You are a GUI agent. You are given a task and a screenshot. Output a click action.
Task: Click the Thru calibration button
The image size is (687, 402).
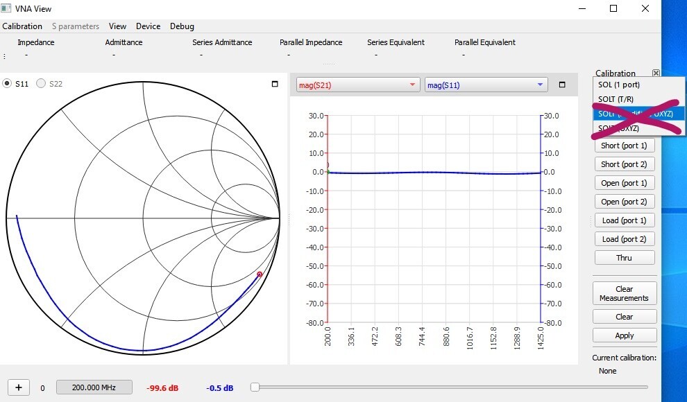click(x=625, y=258)
